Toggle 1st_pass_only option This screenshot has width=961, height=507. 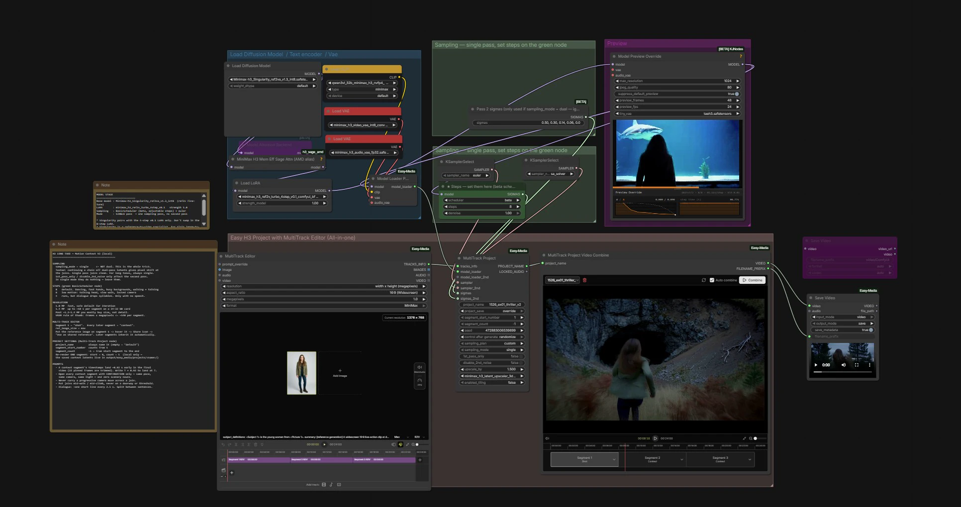click(x=492, y=356)
